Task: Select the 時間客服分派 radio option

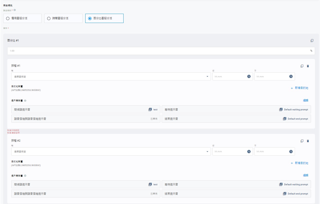Action: (63, 18)
